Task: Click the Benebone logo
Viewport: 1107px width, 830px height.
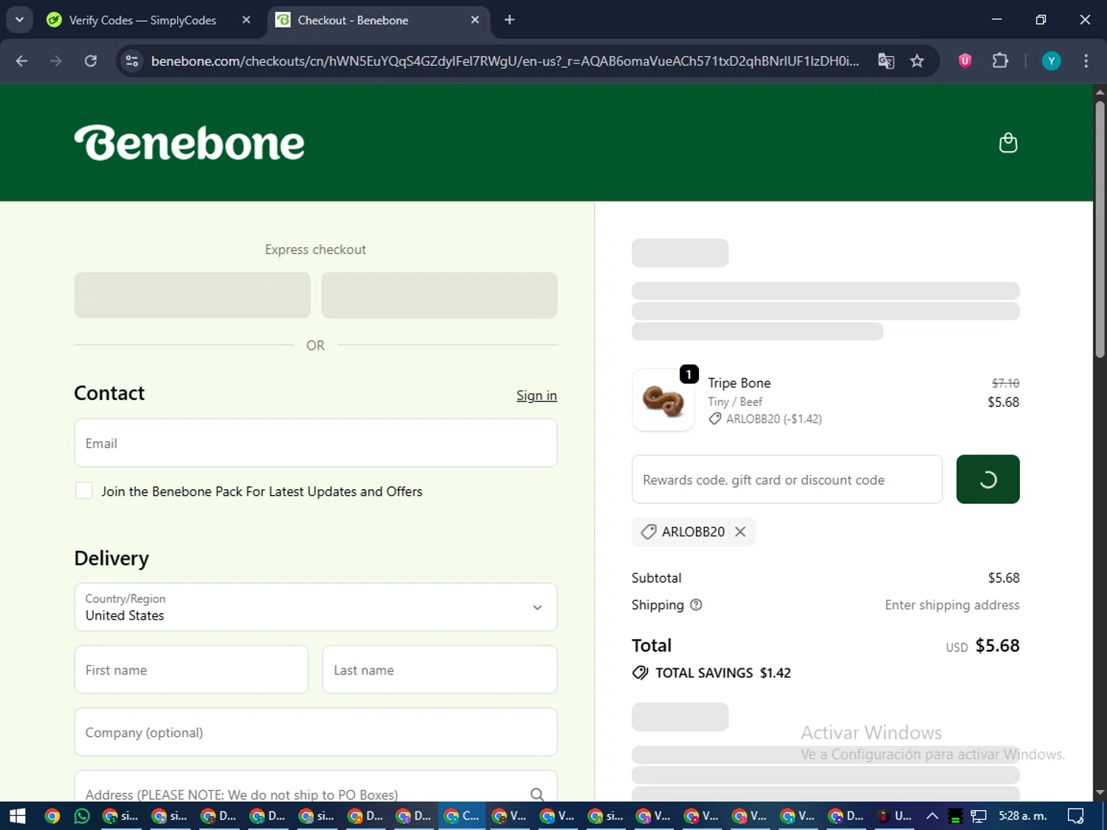Action: [x=189, y=142]
